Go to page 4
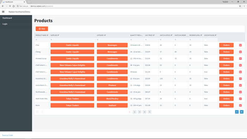 point(145,112)
